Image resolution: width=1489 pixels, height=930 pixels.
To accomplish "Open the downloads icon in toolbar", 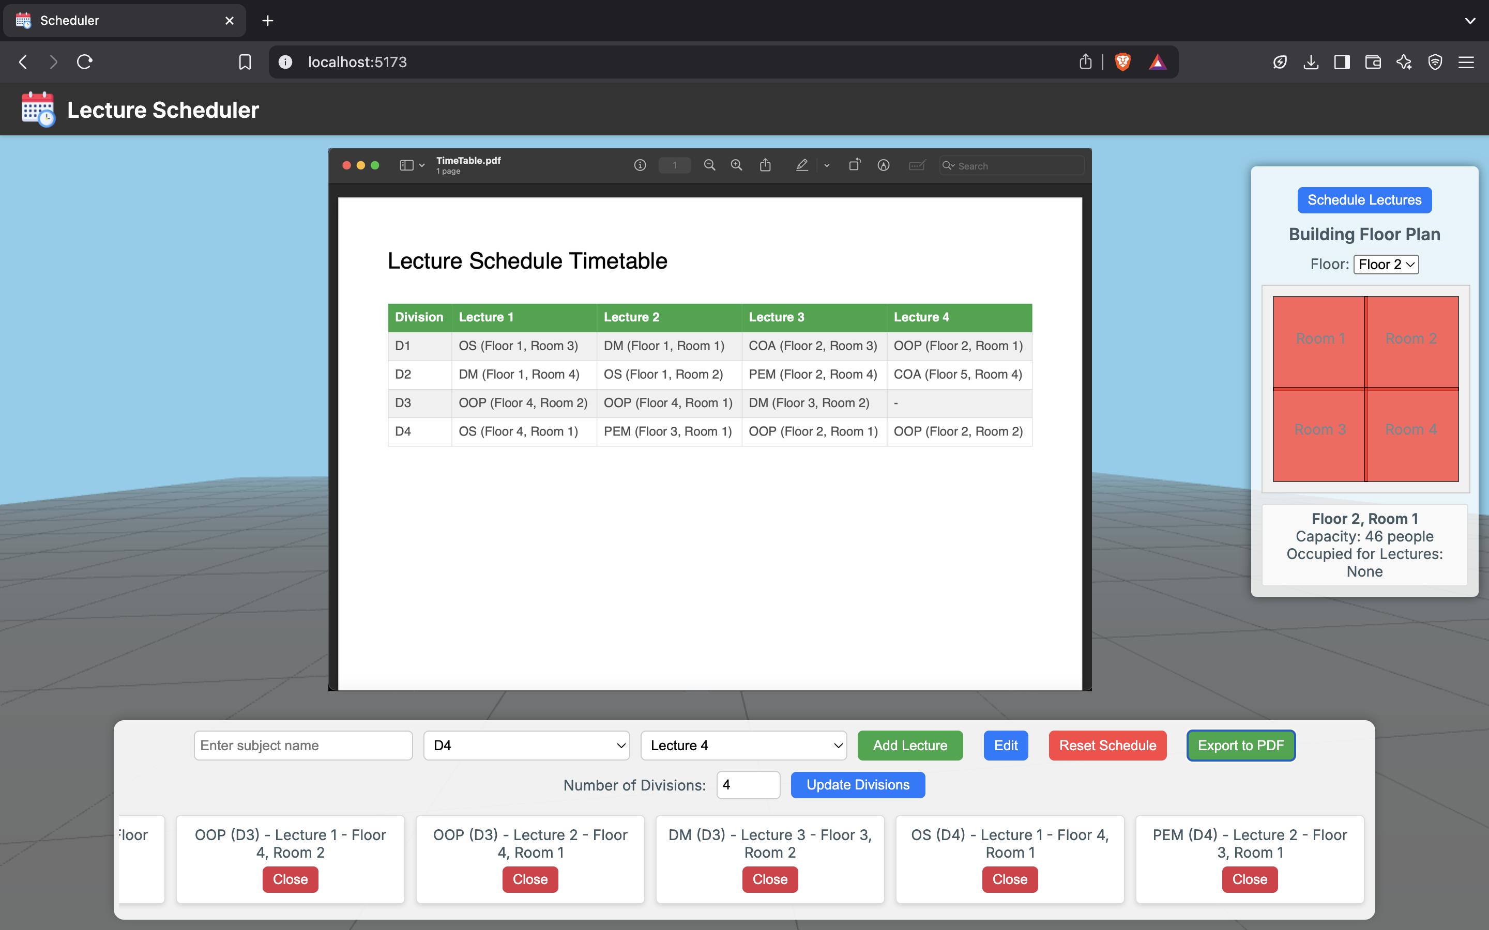I will (1311, 62).
